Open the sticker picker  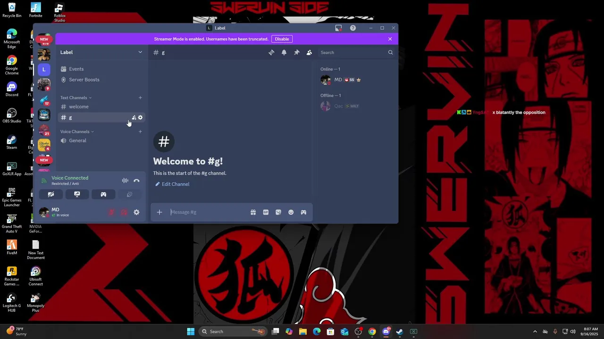(x=278, y=212)
